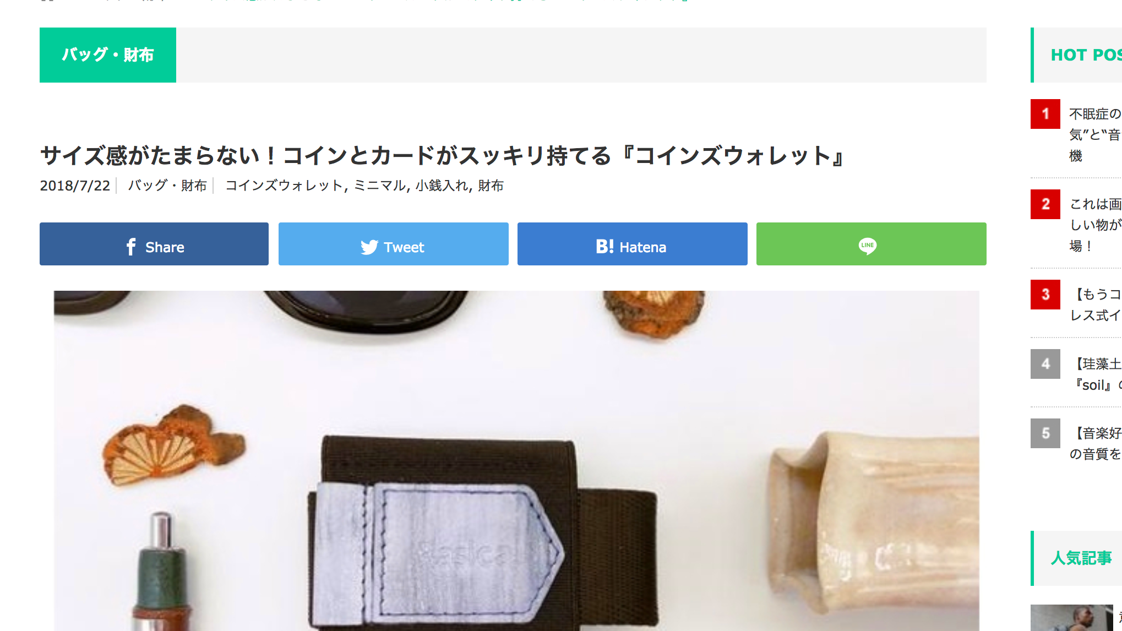The height and width of the screenshot is (631, 1122).
Task: Share via the green LINE icon
Action: [872, 244]
